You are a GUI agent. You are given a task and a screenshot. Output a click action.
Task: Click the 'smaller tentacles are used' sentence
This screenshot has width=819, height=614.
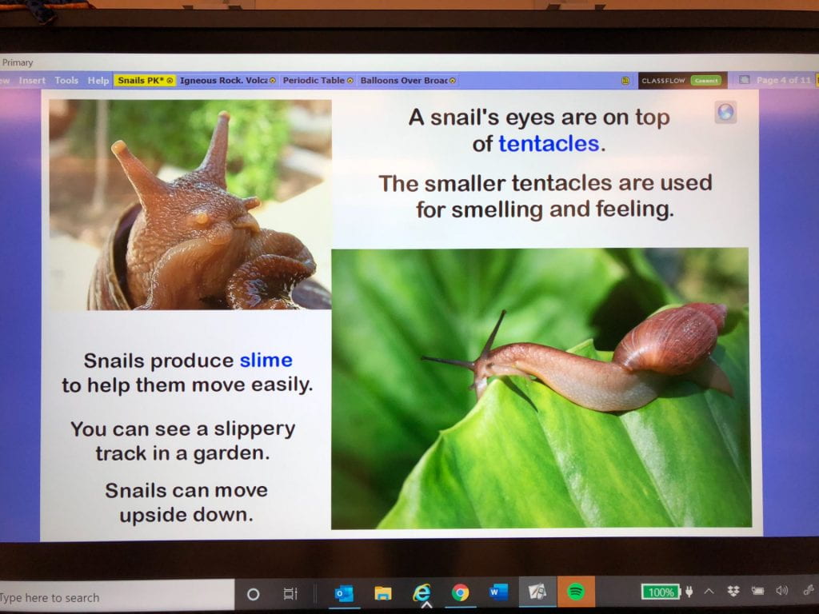click(545, 197)
